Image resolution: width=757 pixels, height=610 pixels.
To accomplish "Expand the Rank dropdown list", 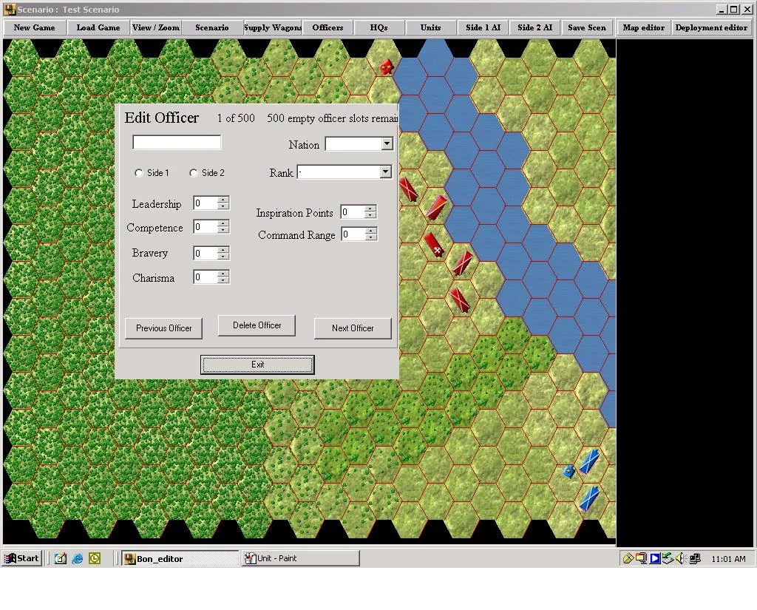I will click(x=385, y=172).
